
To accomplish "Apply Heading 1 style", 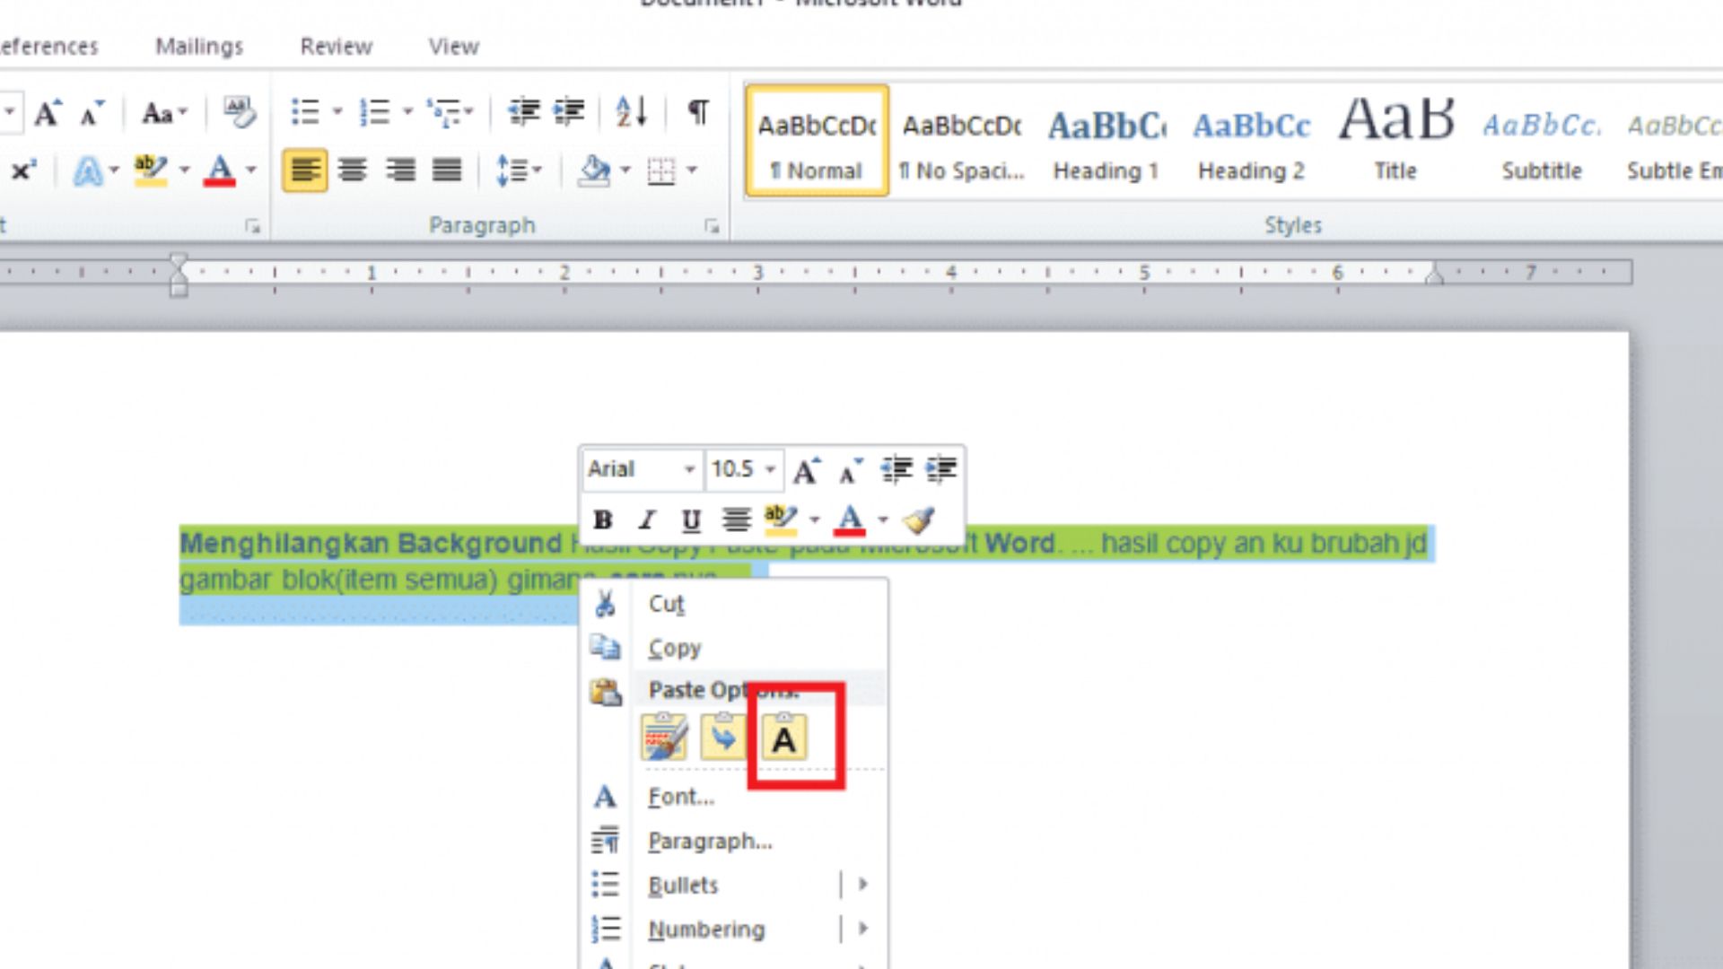I will click(1106, 142).
